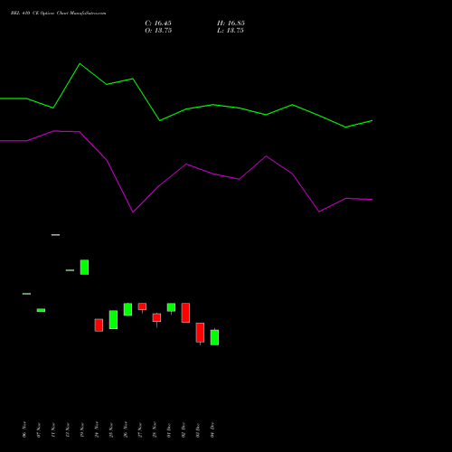Select the low value "L: 13.75"
The width and height of the screenshot is (452, 452).
coord(231,31)
